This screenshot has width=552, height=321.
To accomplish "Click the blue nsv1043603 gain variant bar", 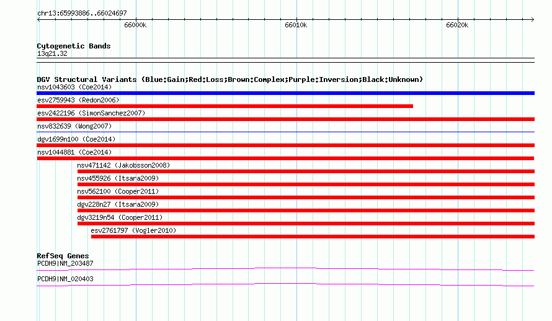I will point(285,93).
